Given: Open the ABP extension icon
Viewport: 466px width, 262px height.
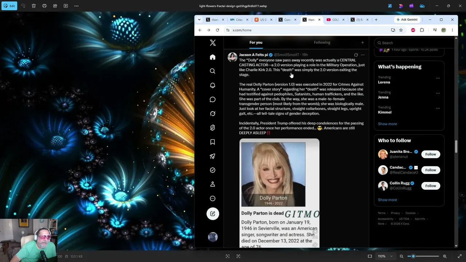Looking at the screenshot, I should (413, 30).
